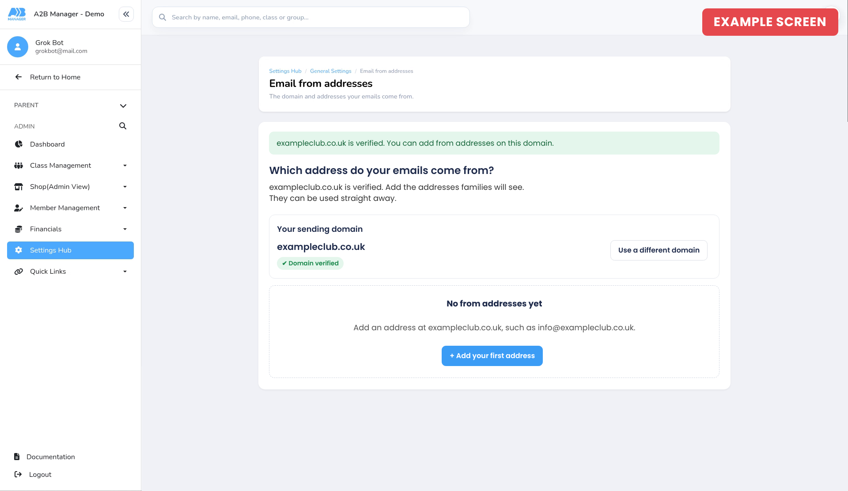The image size is (848, 491).
Task: Click the Settings Hub breadcrumb link
Action: [285, 71]
